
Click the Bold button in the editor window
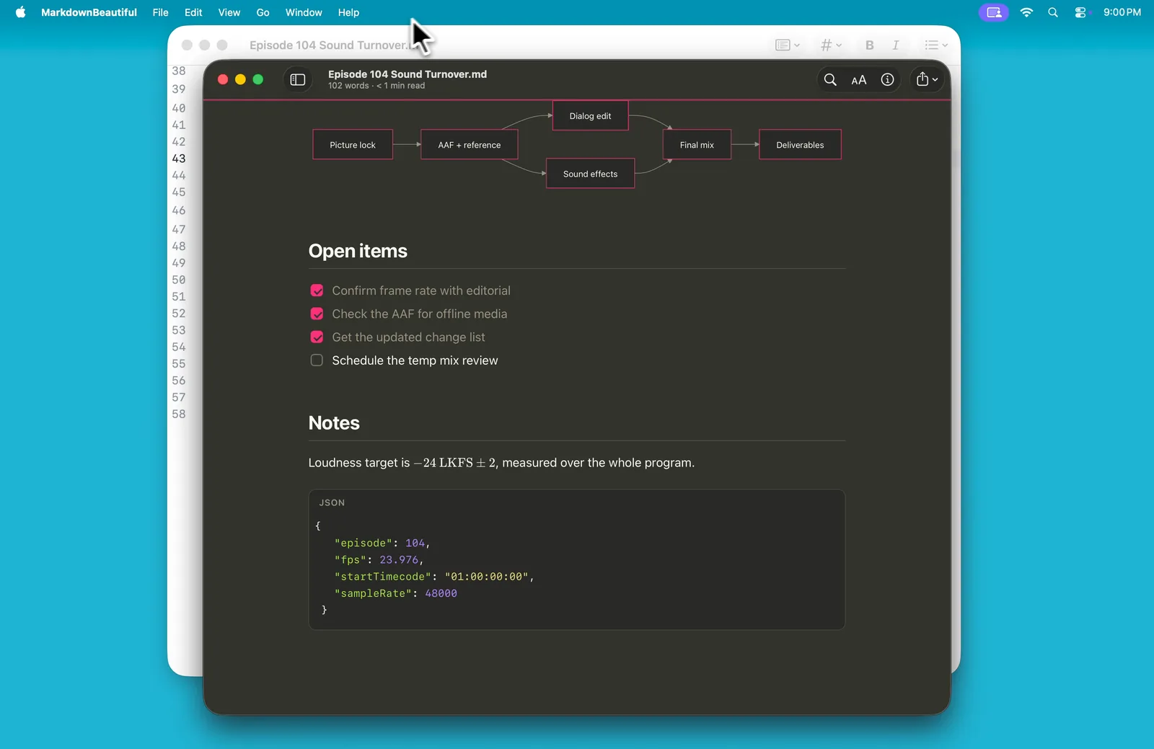pyautogui.click(x=869, y=45)
